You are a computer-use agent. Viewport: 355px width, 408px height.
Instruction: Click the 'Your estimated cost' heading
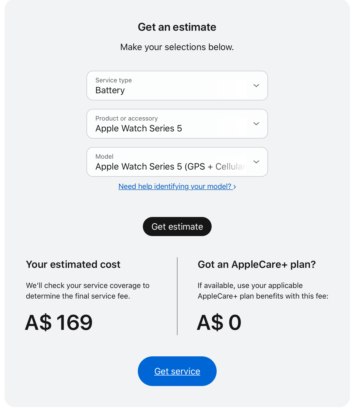73,264
